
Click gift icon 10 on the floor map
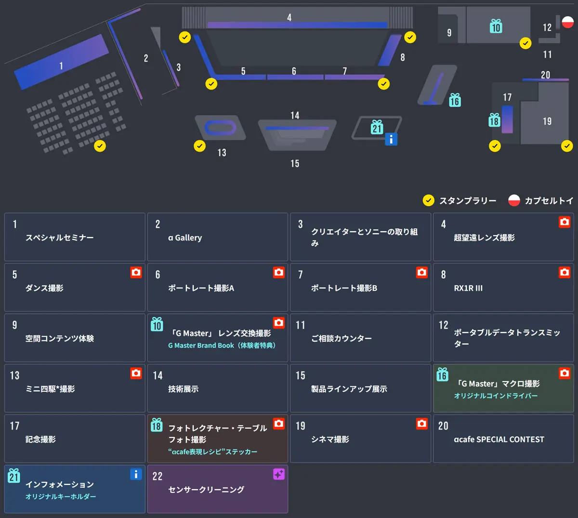tap(496, 26)
